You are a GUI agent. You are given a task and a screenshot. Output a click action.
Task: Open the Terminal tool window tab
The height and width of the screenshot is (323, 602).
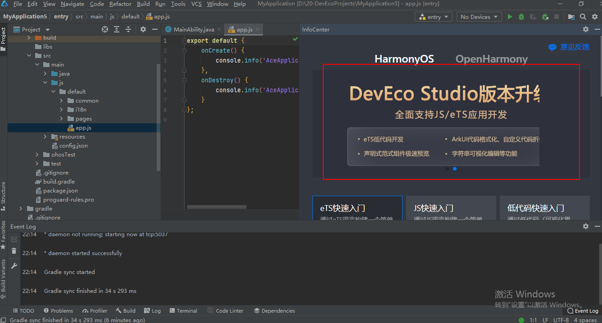coord(183,311)
